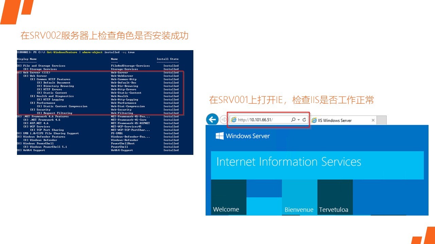Click the Install State column header
This screenshot has height=244, width=435.
168,59
